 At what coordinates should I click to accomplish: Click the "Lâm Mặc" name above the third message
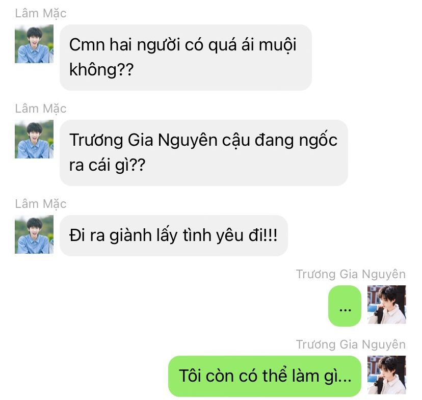pos(41,204)
